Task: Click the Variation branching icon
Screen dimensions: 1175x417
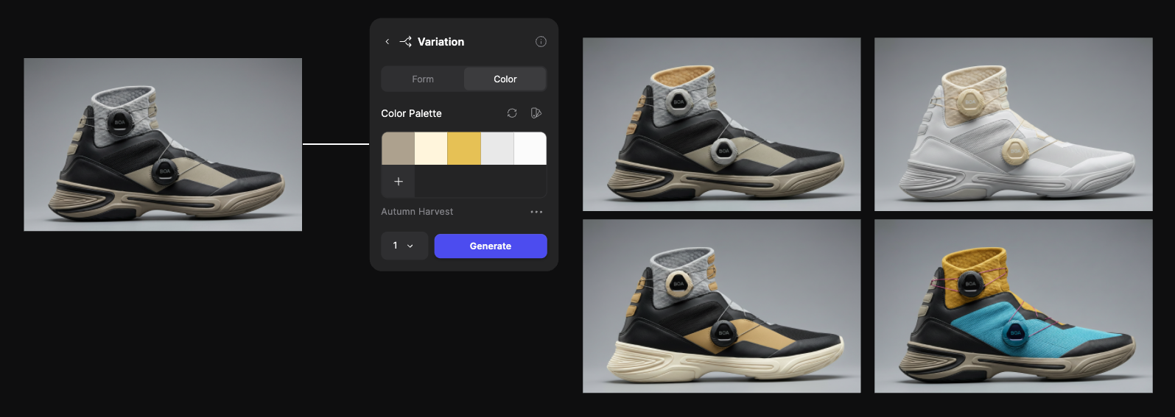Action: coord(405,42)
